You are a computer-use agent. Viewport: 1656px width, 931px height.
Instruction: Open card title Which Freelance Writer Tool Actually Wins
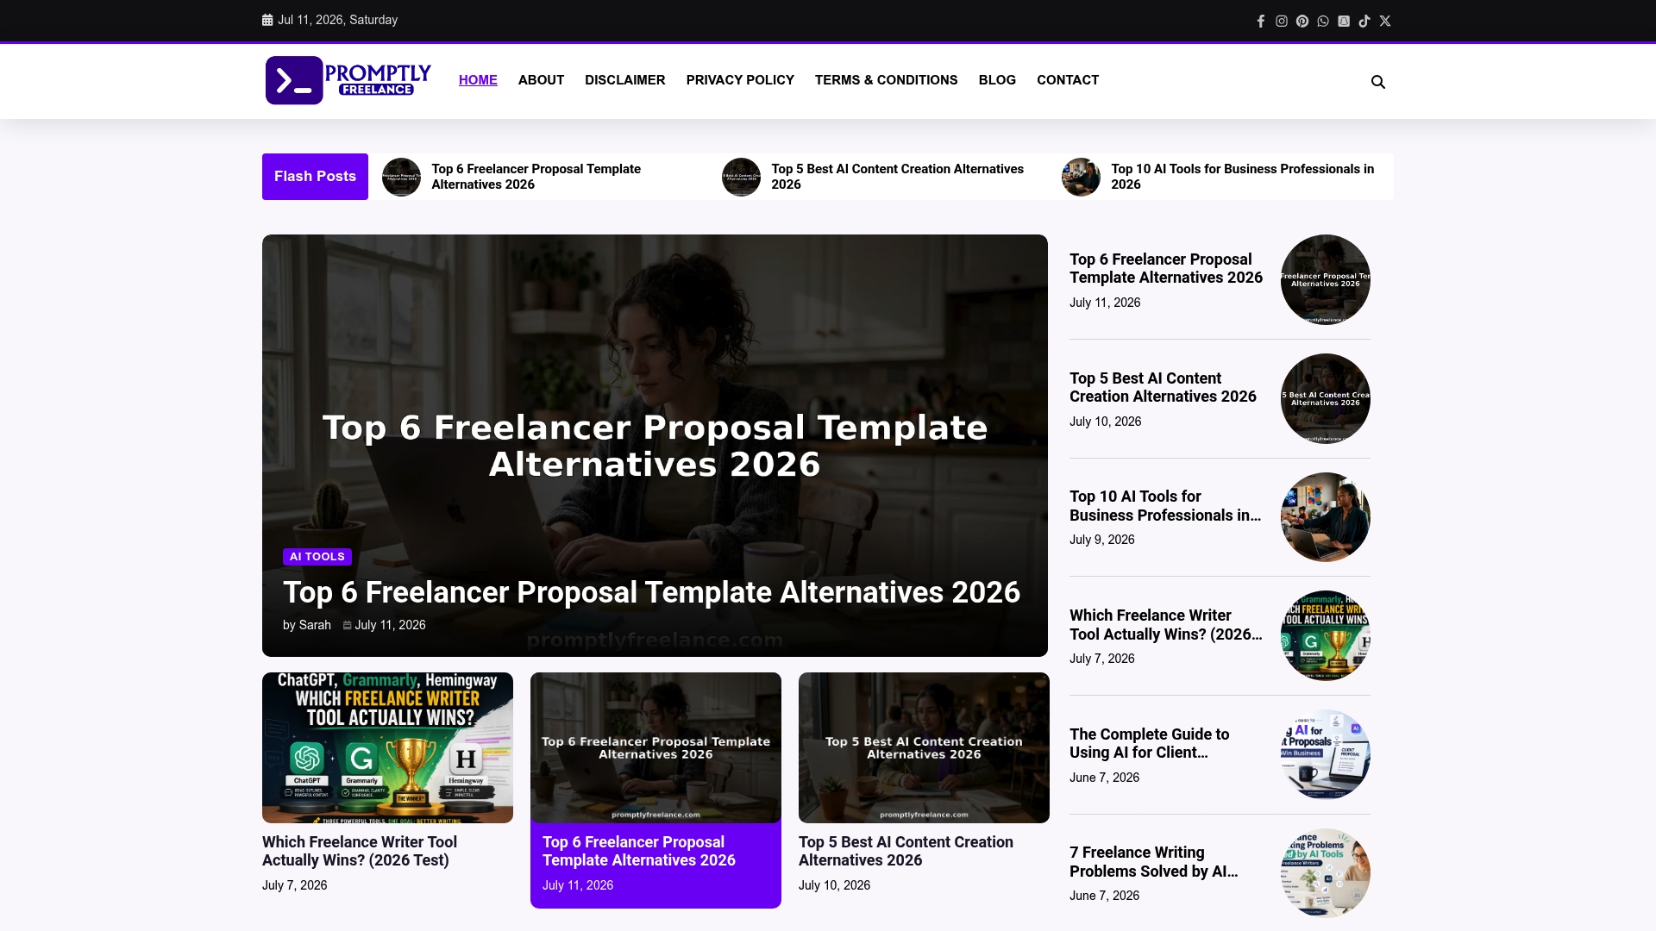click(360, 851)
